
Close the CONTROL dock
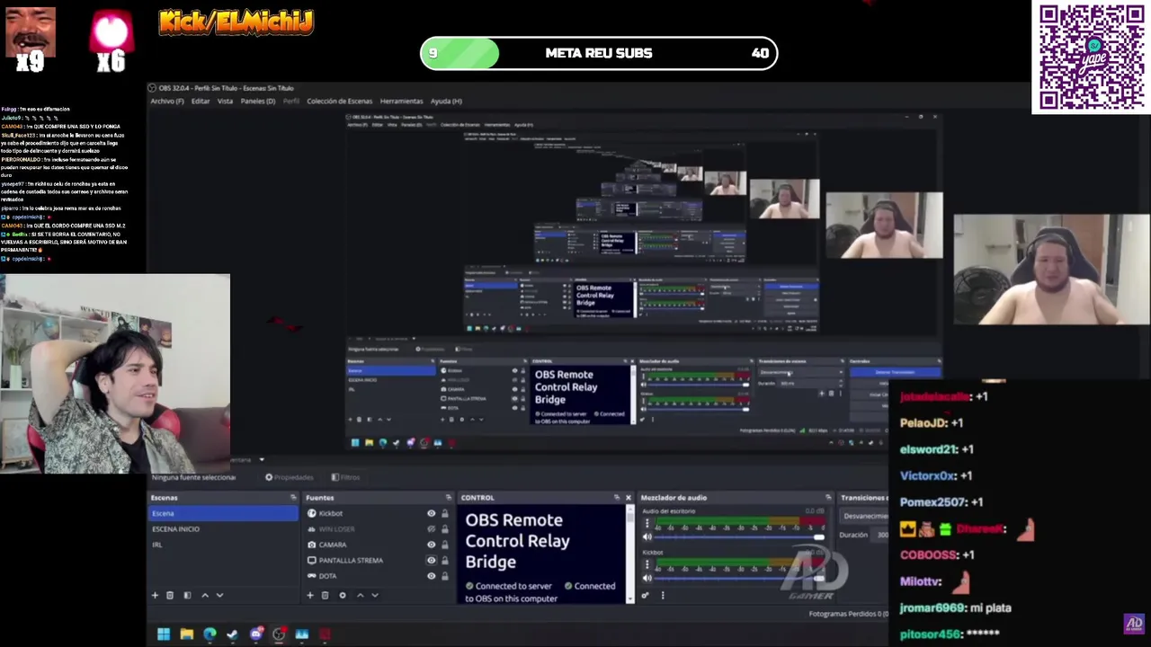pos(629,498)
